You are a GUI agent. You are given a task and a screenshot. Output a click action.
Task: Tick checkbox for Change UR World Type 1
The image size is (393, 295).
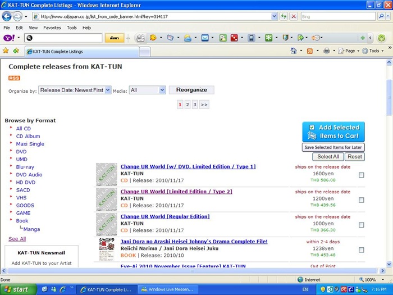click(x=361, y=175)
